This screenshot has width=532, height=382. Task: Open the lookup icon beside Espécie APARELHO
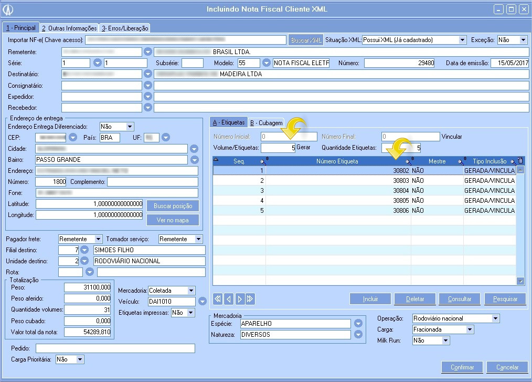[358, 324]
